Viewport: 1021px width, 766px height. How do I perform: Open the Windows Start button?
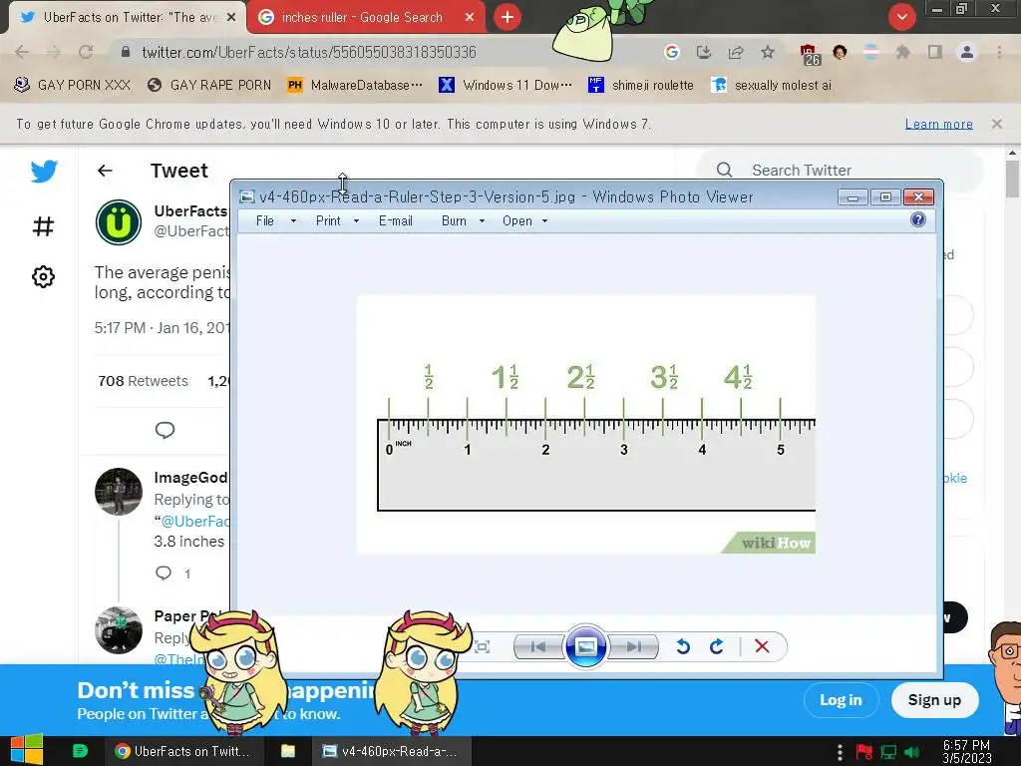click(26, 750)
